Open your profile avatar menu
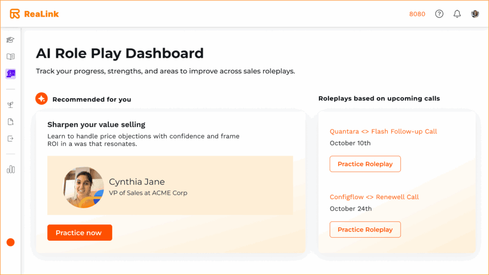The width and height of the screenshot is (489, 275). [475, 14]
